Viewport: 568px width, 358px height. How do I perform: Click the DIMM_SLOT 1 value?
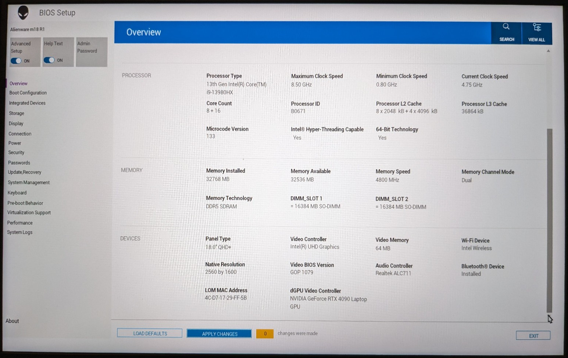(x=315, y=207)
